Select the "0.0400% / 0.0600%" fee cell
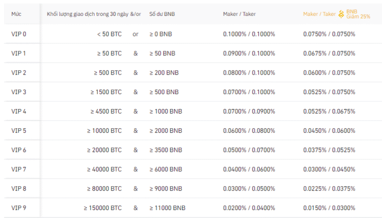Screen dimensions: 382x218 point(249,169)
